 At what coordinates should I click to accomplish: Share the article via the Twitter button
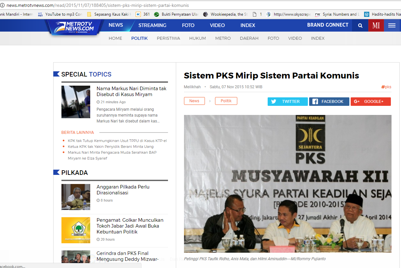[287, 101]
